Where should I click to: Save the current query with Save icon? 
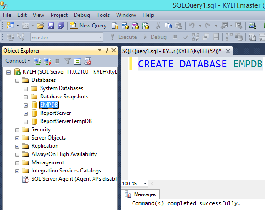pos(51,26)
